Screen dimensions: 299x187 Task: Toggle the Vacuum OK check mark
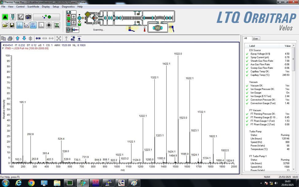(247, 86)
